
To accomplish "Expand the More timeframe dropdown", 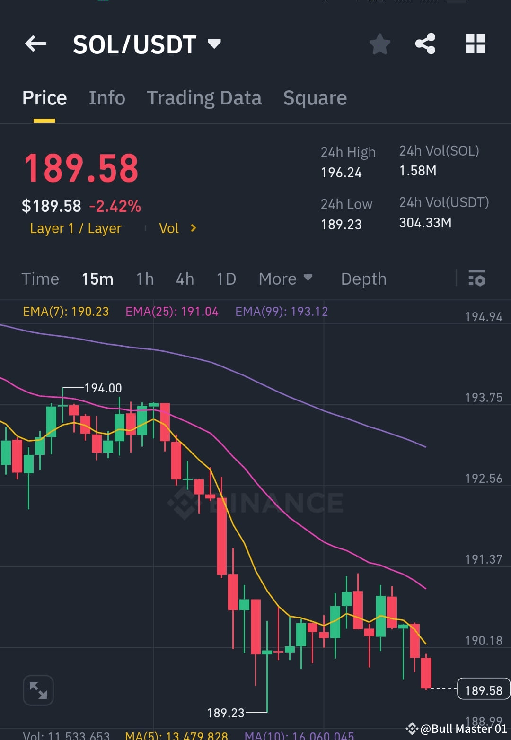I will click(x=285, y=279).
